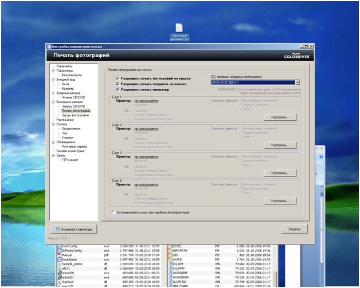Select 'Почтовый сервер' in the tree
This screenshot has height=288, width=360.
click(75, 146)
